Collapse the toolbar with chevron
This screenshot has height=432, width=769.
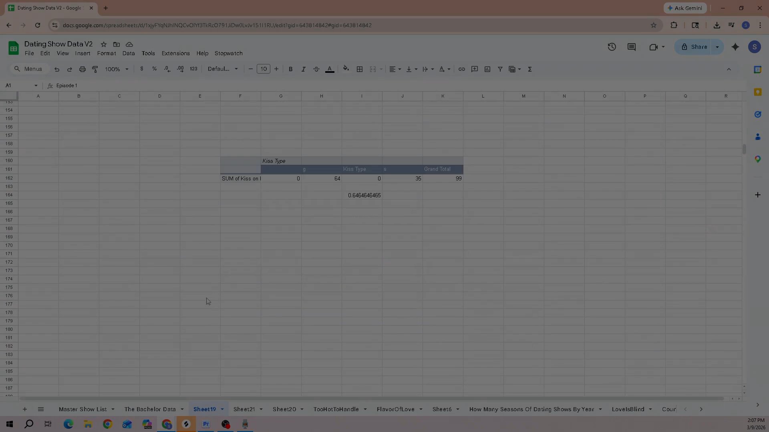729,69
